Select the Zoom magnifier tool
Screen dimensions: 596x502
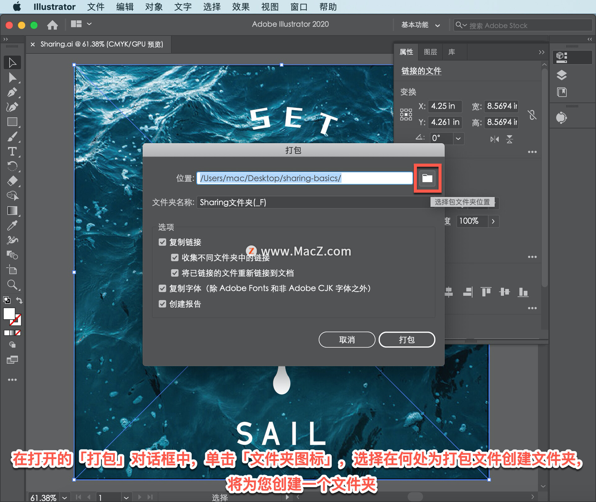pyautogui.click(x=12, y=285)
